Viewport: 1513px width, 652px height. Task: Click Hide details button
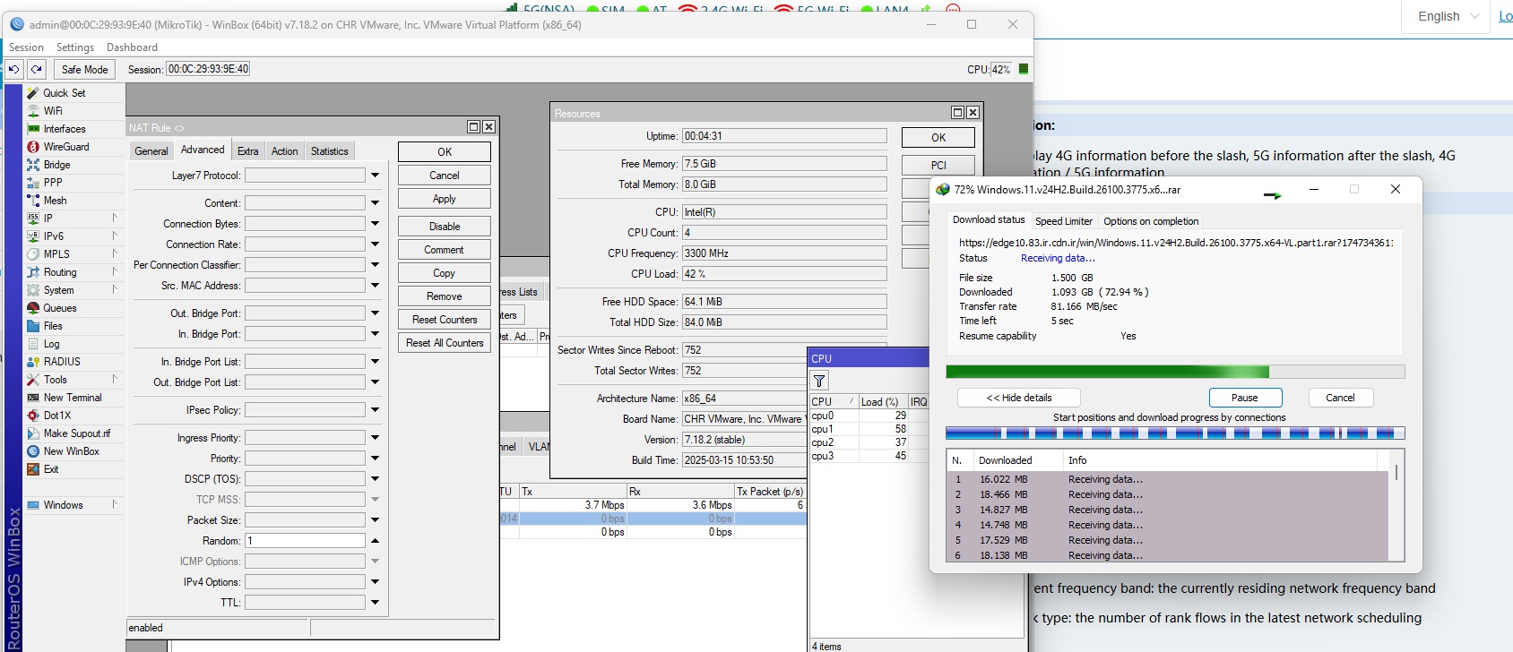point(1019,398)
